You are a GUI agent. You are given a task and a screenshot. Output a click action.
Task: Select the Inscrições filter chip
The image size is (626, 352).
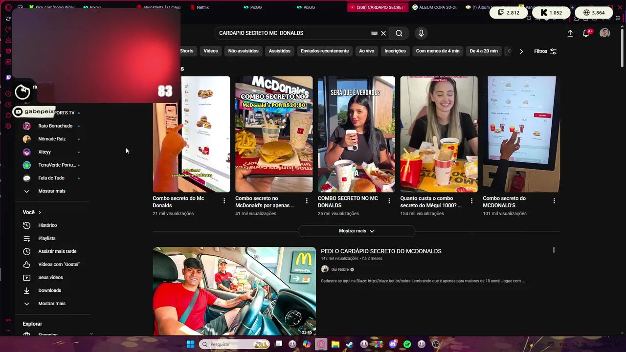(x=395, y=51)
